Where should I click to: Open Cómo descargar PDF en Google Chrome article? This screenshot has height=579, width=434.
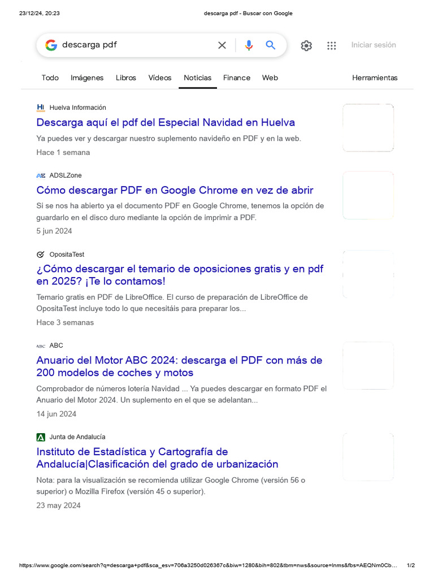pyautogui.click(x=175, y=190)
